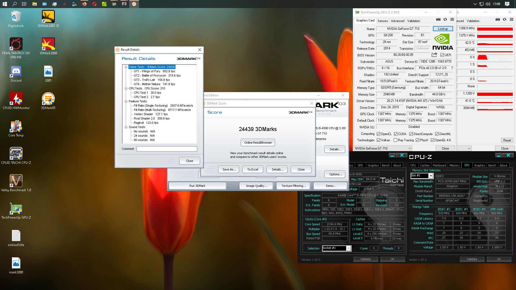Toggle the OpenCL checkbox

tap(378, 134)
